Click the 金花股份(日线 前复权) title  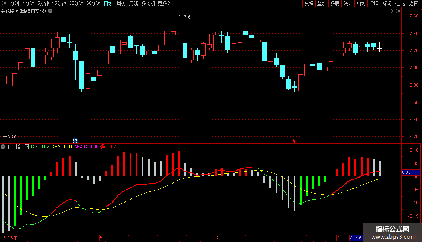point(24,11)
